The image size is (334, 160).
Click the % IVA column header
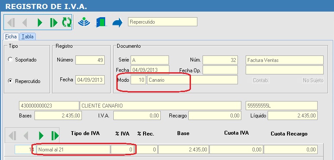(x=122, y=134)
